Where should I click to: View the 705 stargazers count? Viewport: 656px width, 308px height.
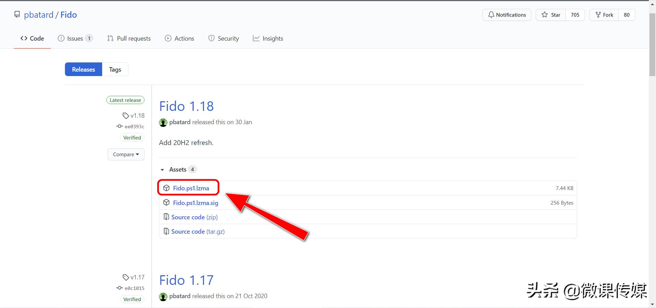[575, 15]
